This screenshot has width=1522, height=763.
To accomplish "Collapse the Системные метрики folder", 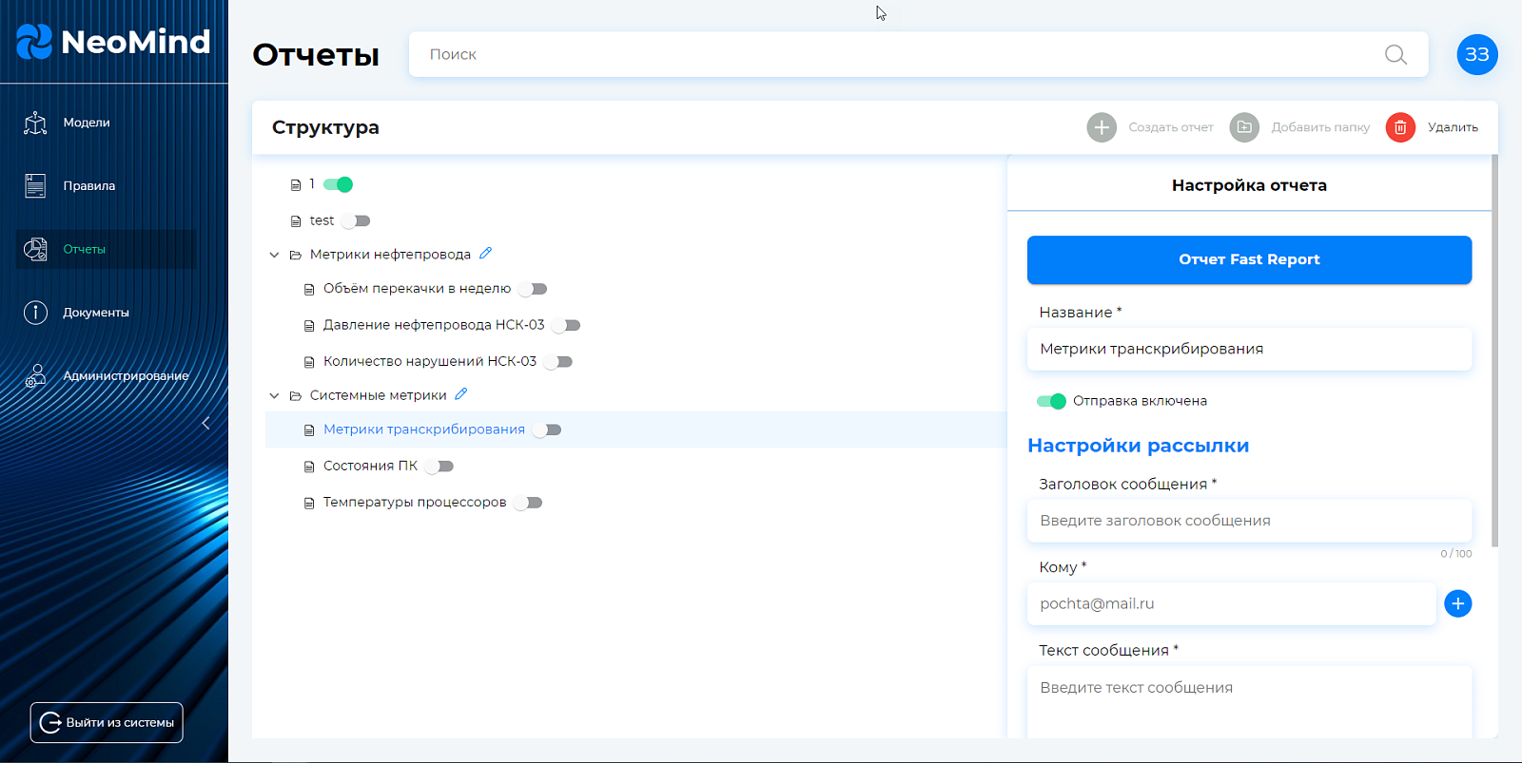I will click(x=274, y=395).
